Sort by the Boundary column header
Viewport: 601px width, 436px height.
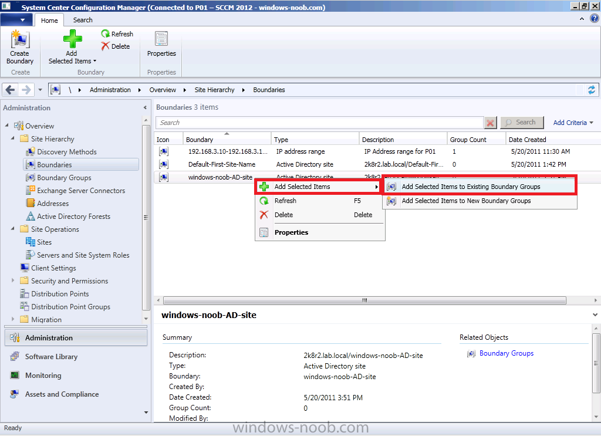[227, 140]
